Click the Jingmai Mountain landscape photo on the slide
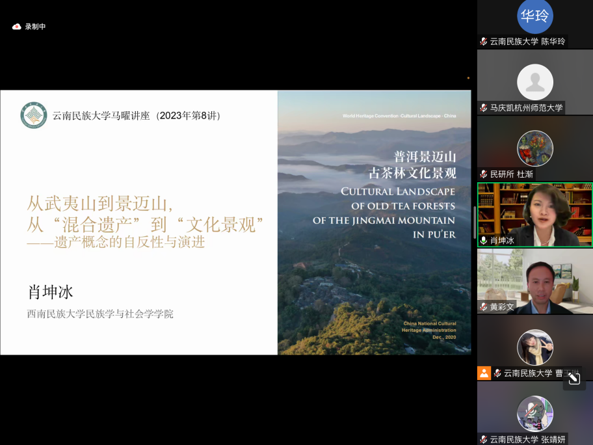Image resolution: width=593 pixels, height=445 pixels. (375, 222)
